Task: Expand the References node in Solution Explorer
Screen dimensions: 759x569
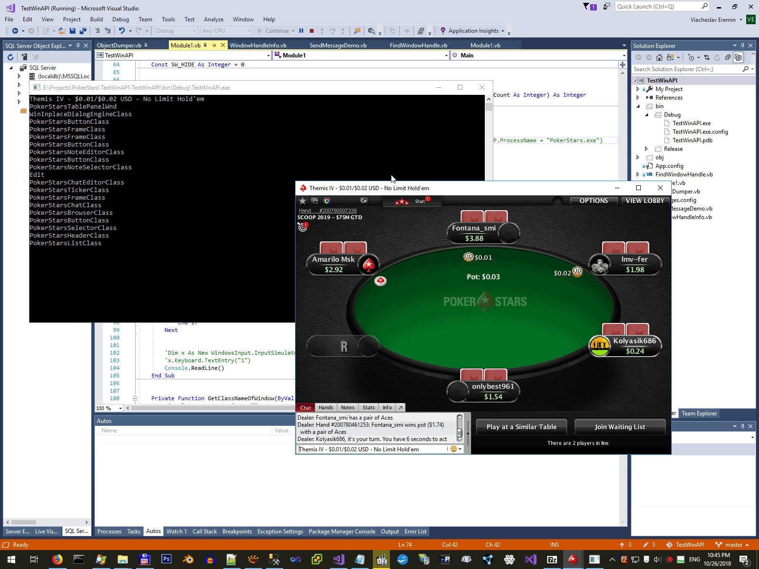Action: coord(638,98)
